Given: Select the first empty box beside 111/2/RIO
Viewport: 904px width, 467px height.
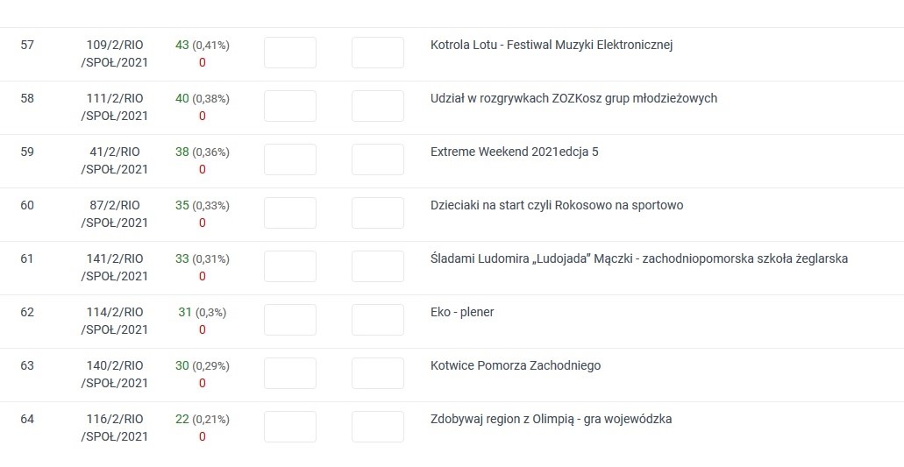Looking at the screenshot, I should (290, 106).
